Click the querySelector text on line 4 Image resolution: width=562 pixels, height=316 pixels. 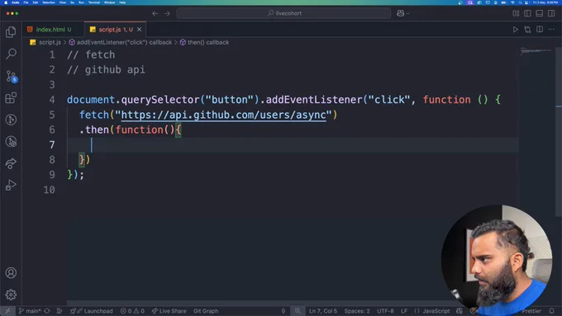pyautogui.click(x=160, y=100)
